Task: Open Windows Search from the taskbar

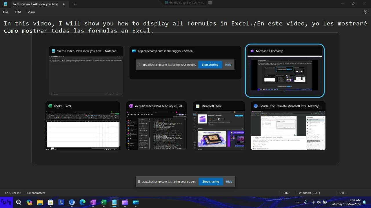Action: 19,202
